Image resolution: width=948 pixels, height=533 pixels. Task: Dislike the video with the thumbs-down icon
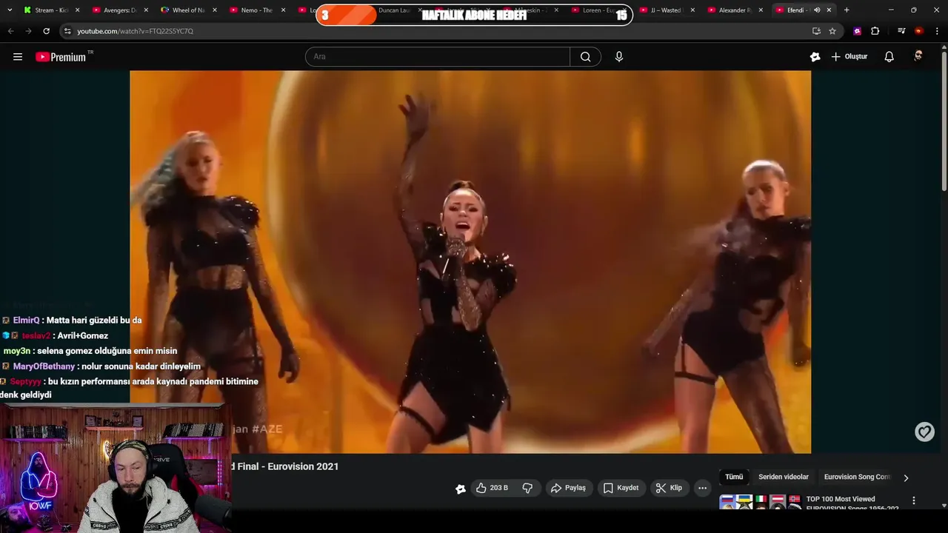[527, 488]
